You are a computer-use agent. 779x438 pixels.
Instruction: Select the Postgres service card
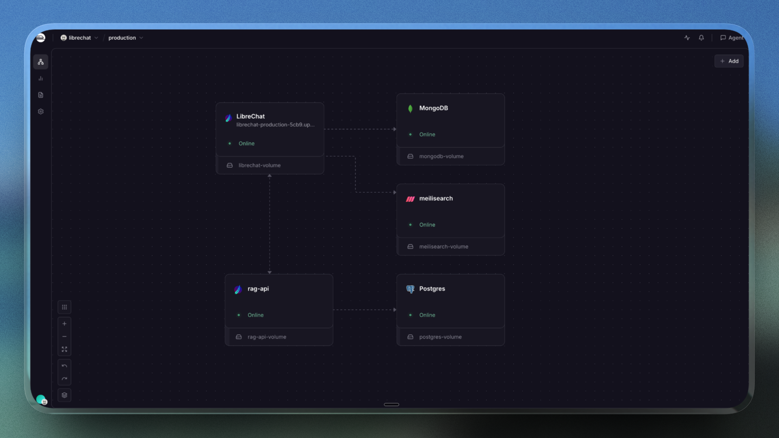(x=450, y=301)
